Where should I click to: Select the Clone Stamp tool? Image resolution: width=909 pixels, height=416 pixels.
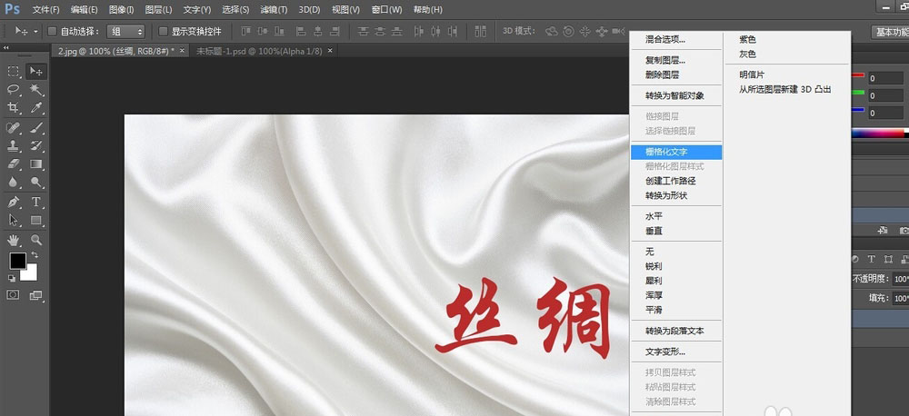pos(14,145)
